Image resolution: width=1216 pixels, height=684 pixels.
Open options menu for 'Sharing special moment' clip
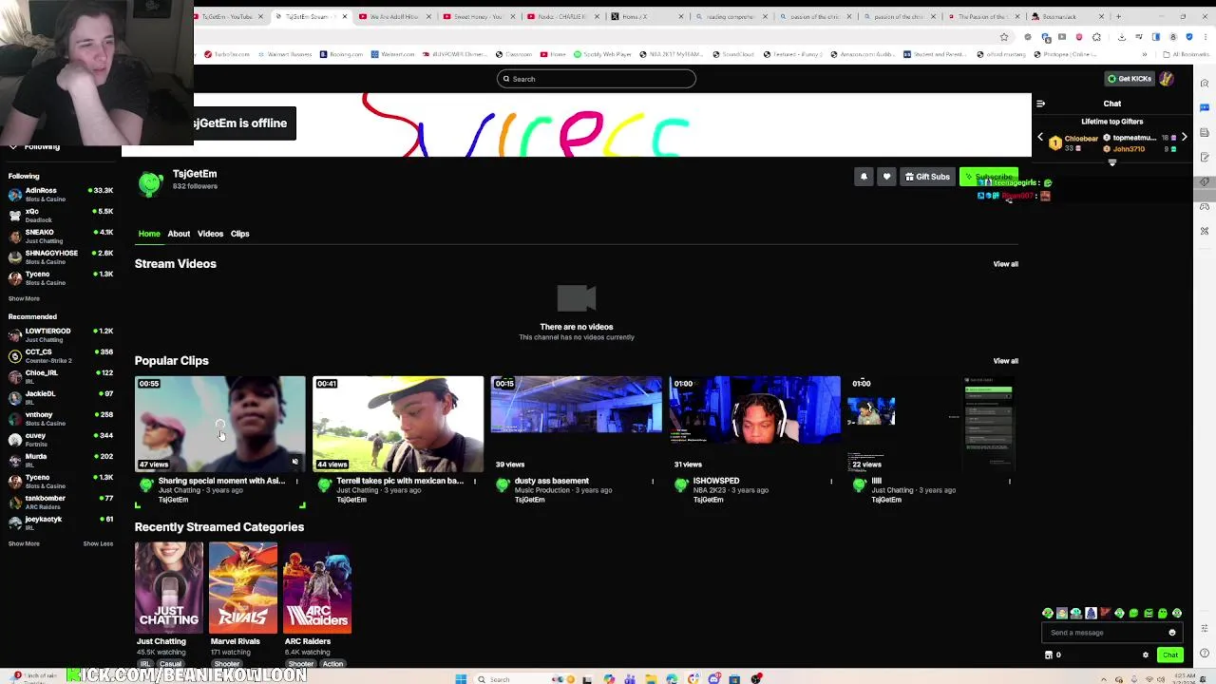[296, 482]
